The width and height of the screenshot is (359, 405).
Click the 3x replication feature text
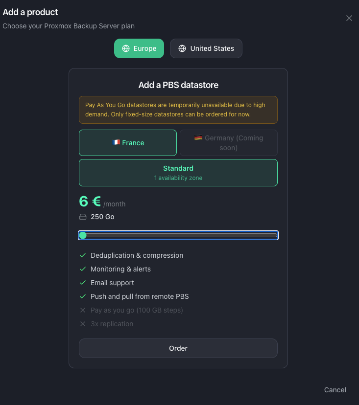click(x=112, y=324)
